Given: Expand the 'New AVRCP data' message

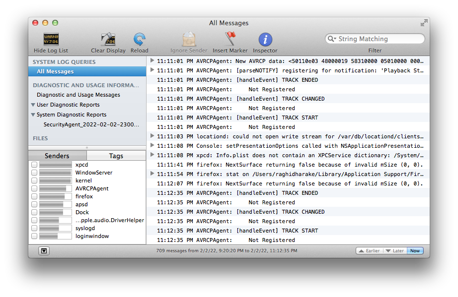Looking at the screenshot, I should point(152,60).
